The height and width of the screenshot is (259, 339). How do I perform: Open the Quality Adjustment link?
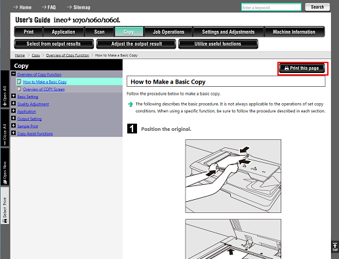point(33,104)
